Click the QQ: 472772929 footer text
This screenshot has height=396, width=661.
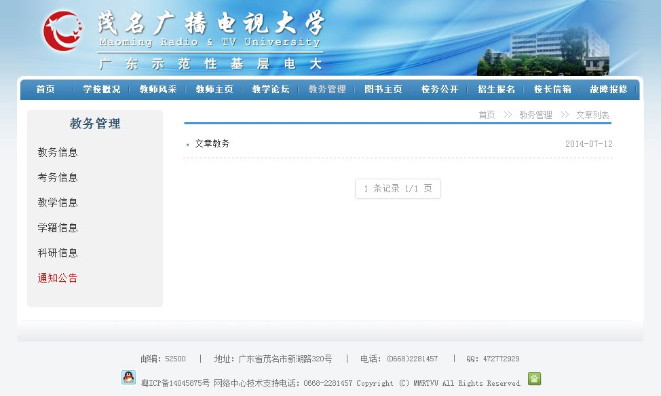493,359
